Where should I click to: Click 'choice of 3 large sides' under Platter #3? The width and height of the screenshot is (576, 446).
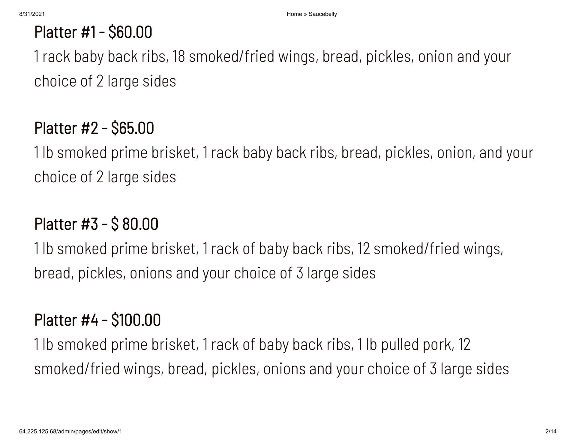point(304,273)
